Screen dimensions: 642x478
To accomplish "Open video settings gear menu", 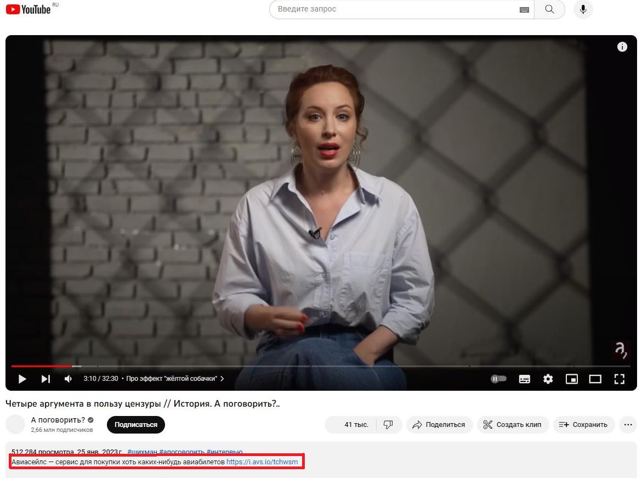I will (x=548, y=379).
